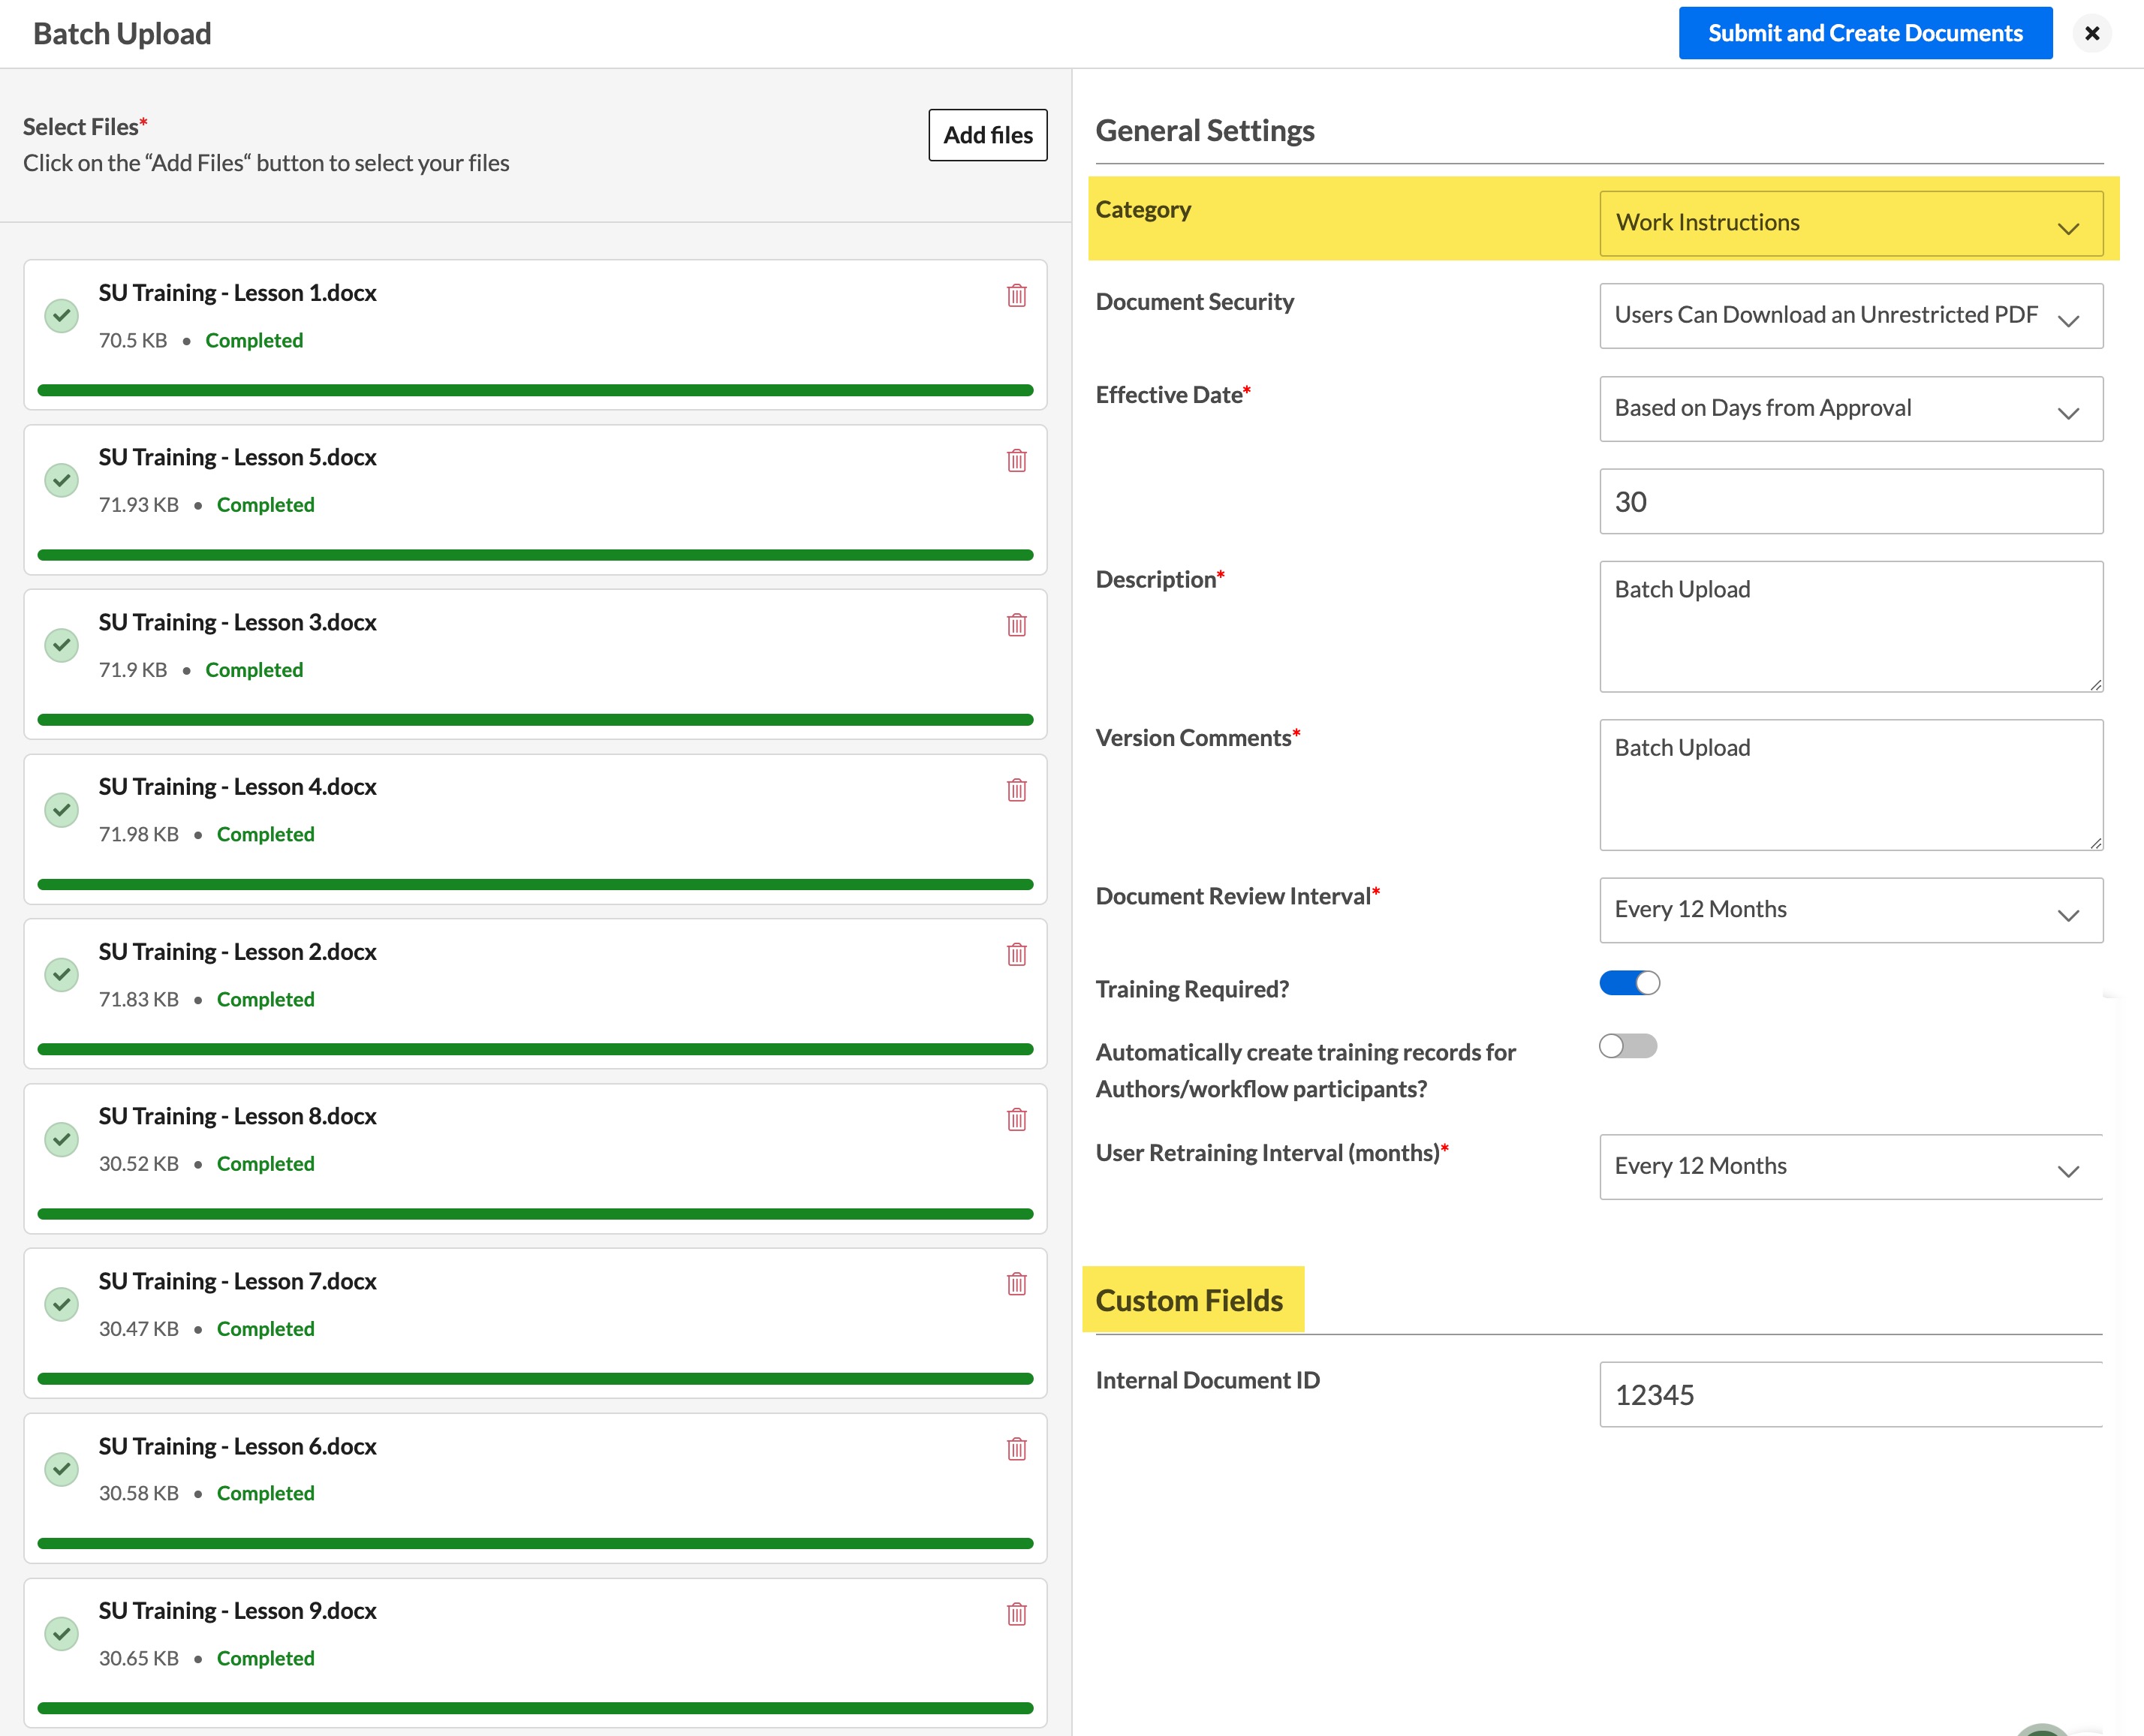Image resolution: width=2144 pixels, height=1736 pixels.
Task: Click the Select Files label
Action: [85, 127]
